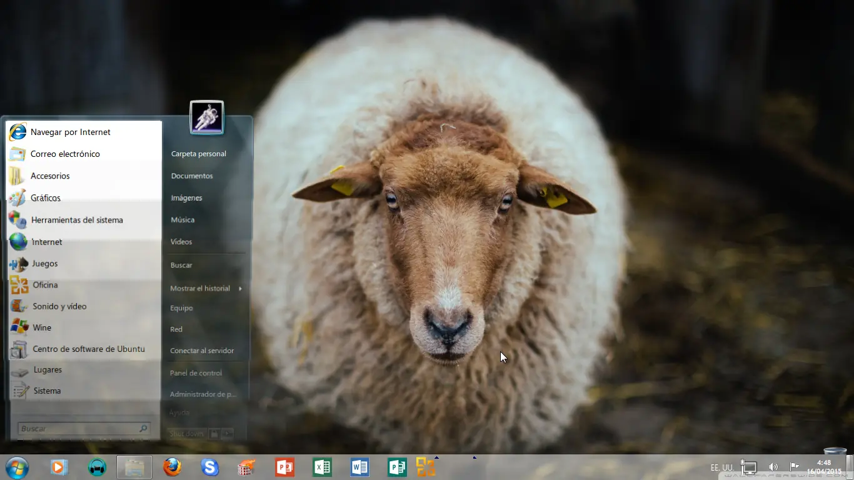854x480 pixels.
Task: Open the database app with flame icon
Action: pos(247,467)
